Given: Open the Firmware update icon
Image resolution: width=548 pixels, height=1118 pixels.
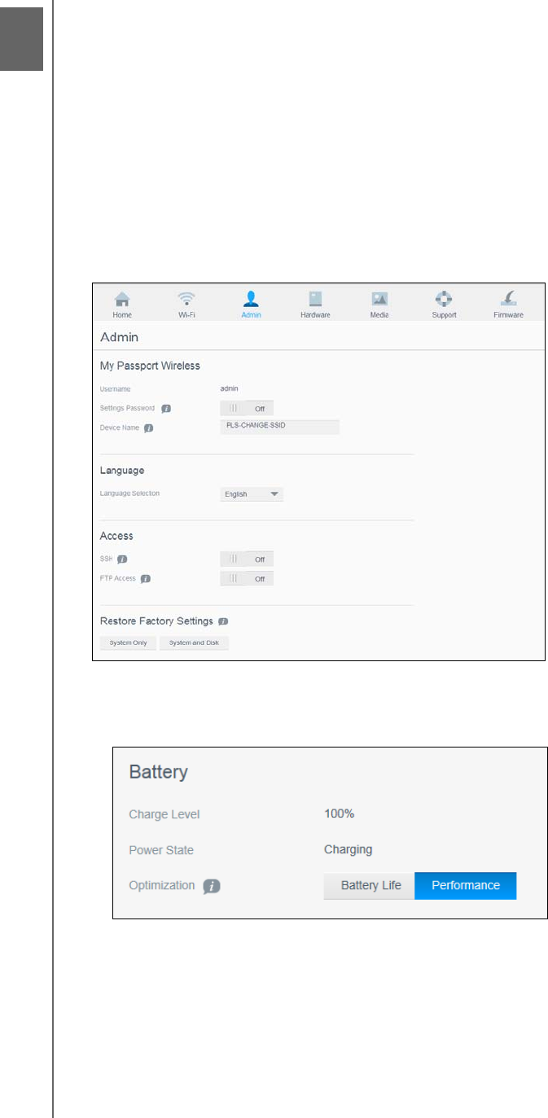Looking at the screenshot, I should (x=508, y=299).
